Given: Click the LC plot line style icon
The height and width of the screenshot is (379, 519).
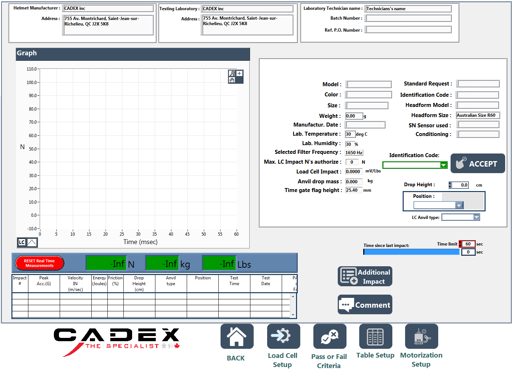Looking at the screenshot, I should coord(32,242).
